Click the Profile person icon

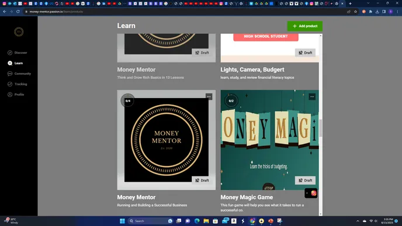[10, 95]
